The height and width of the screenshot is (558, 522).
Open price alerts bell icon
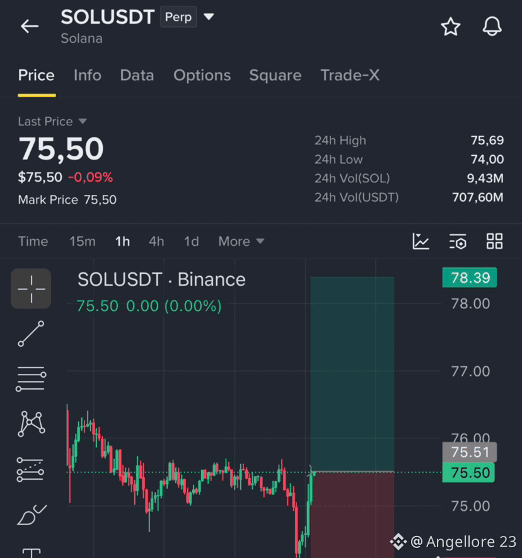tap(492, 26)
